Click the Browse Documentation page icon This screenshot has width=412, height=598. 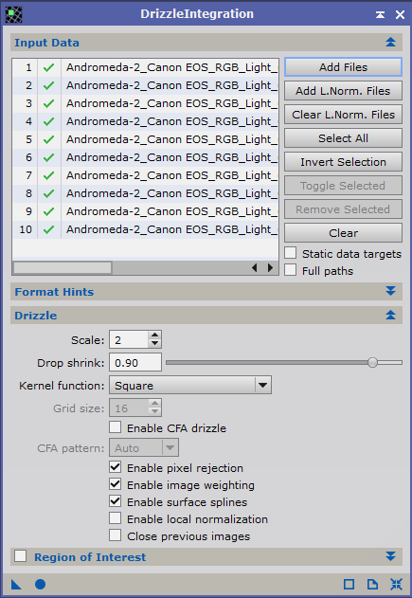point(372,585)
